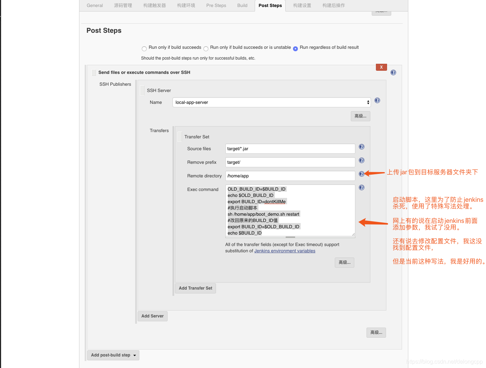Image resolution: width=486 pixels, height=368 pixels.
Task: Switch to the 构建设置 tab
Action: (x=302, y=6)
